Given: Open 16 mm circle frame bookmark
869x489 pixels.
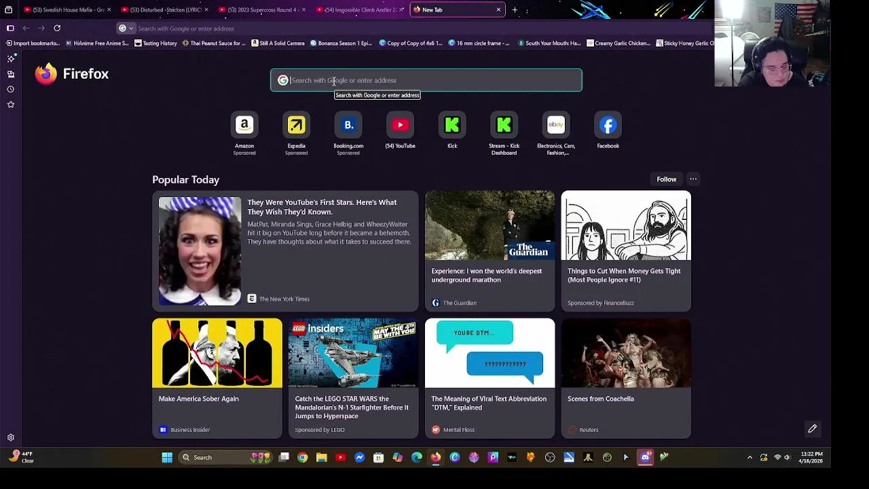Looking at the screenshot, I should coord(479,43).
